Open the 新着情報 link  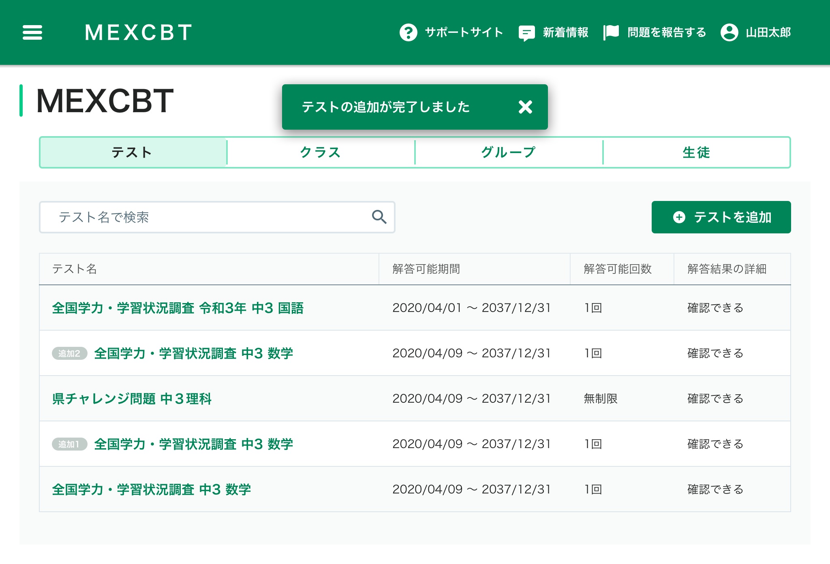(565, 32)
